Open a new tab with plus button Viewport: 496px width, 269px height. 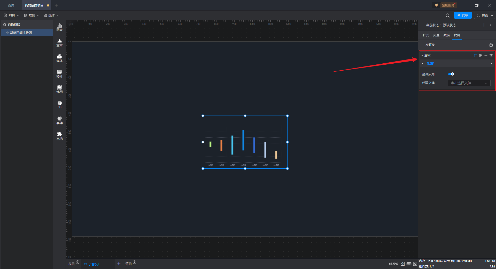coord(57,5)
